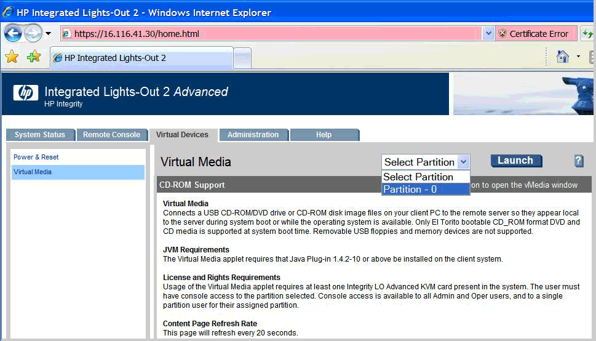Viewport: 596px width, 341px height.
Task: Click the browser Back arrow button
Action: (x=13, y=33)
